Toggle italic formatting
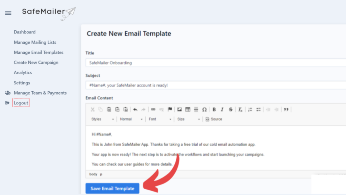This screenshot has height=195, width=346. pyautogui.click(x=222, y=109)
